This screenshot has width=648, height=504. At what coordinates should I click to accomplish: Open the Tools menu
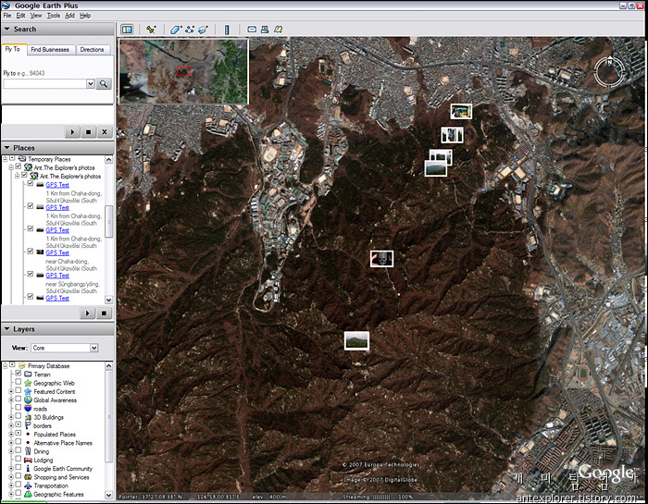click(54, 16)
